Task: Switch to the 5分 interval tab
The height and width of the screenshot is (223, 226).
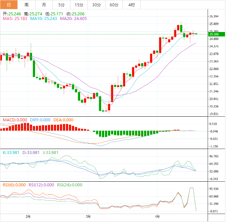Action: 61,5
